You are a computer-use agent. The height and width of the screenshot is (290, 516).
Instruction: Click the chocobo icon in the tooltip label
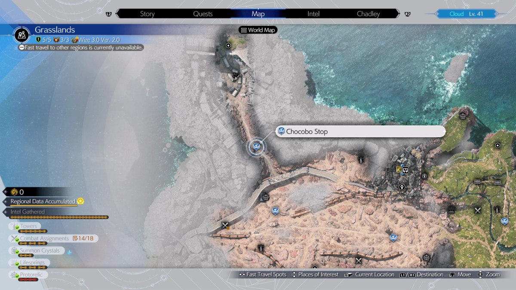tap(281, 131)
